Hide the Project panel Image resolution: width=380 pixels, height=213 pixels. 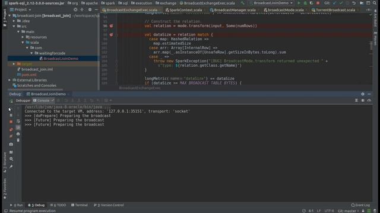click(96, 9)
